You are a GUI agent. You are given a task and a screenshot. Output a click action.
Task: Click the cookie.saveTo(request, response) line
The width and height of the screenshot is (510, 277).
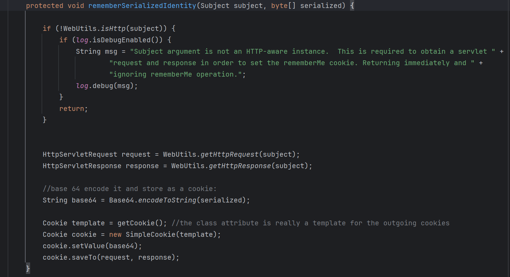(111, 257)
